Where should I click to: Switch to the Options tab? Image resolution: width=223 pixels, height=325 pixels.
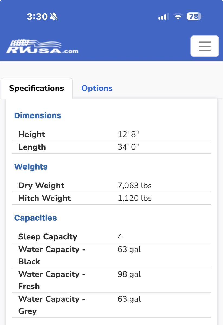[97, 88]
